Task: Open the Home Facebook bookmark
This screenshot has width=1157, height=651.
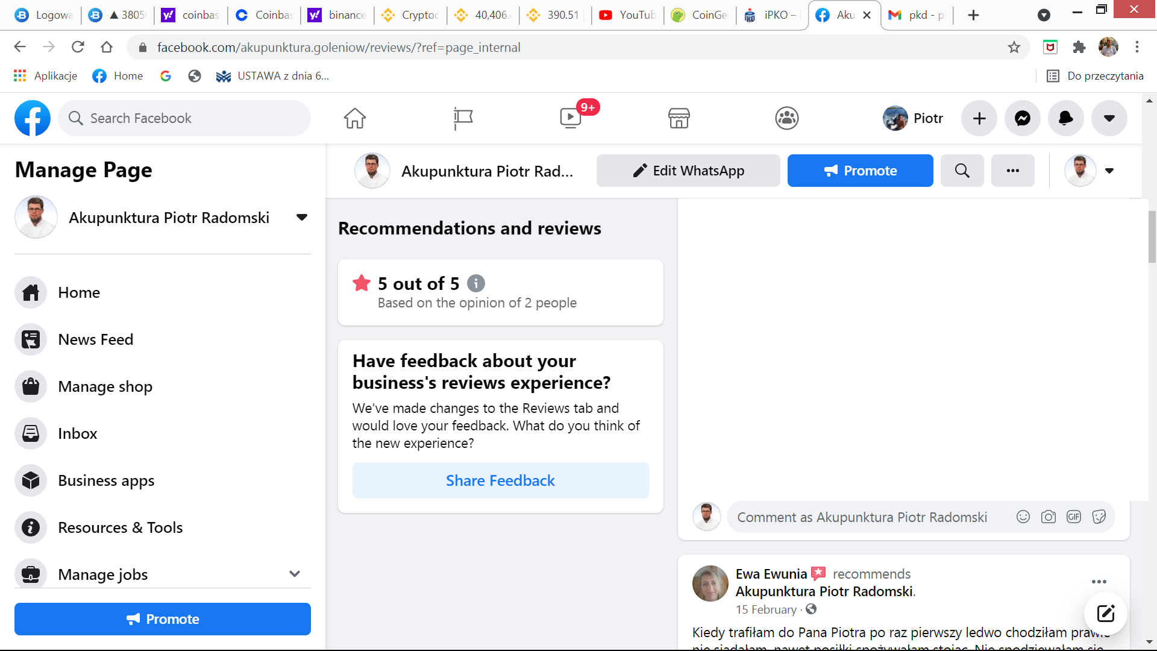Action: pos(118,75)
